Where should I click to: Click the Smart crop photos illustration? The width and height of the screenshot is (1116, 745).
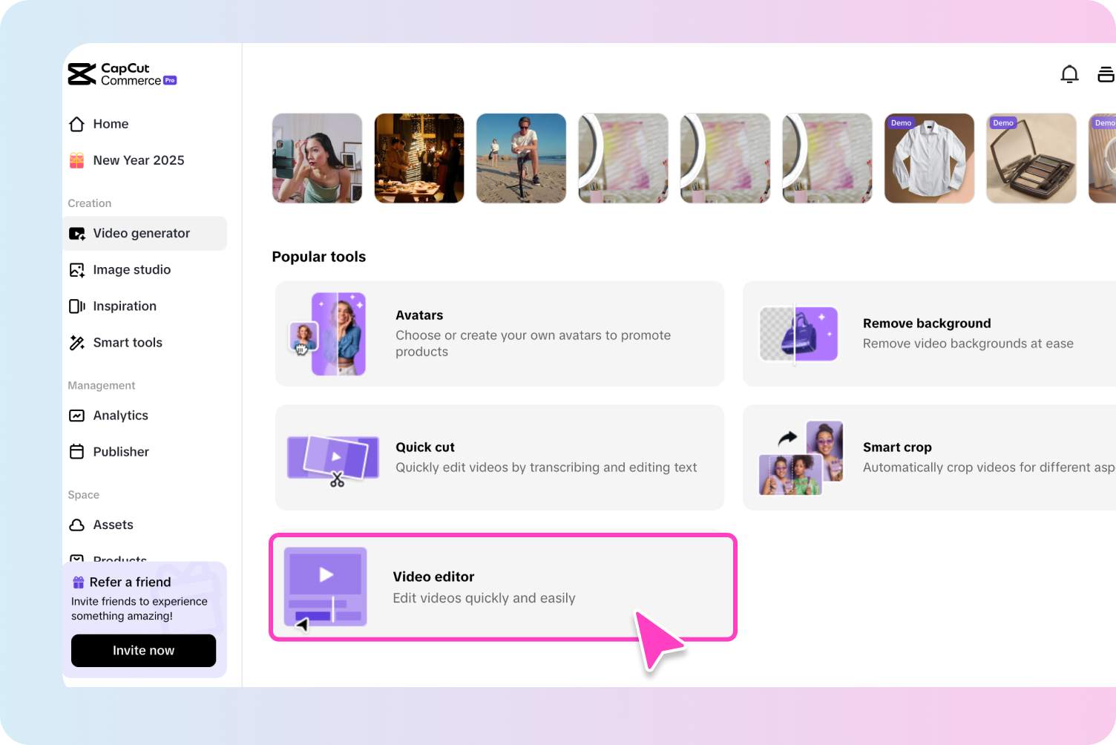point(801,458)
